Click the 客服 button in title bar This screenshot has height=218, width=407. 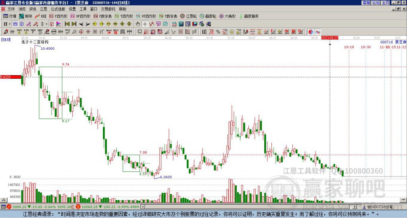tap(366, 3)
